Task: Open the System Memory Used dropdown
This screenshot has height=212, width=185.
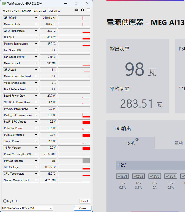Action: point(36,180)
